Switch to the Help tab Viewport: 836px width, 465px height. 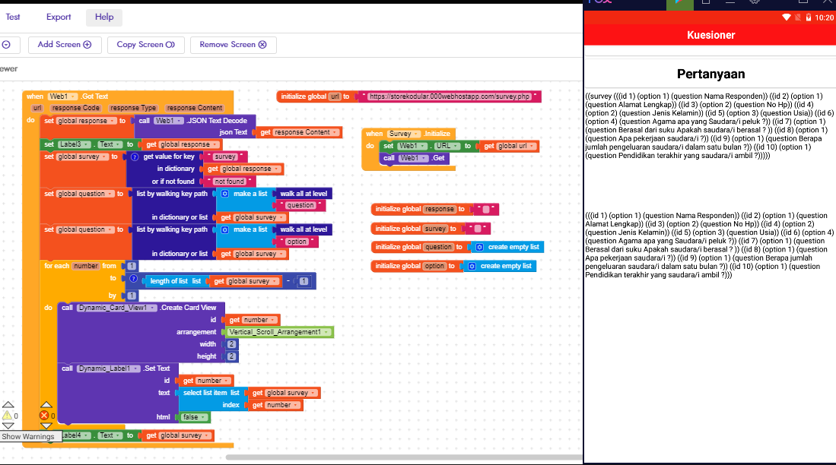[103, 17]
